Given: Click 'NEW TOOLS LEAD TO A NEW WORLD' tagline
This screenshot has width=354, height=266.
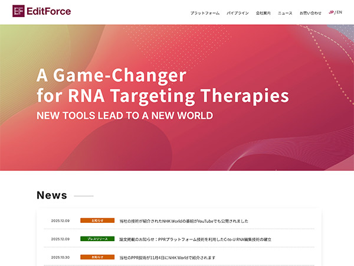Looking at the screenshot, I should tap(124, 115).
